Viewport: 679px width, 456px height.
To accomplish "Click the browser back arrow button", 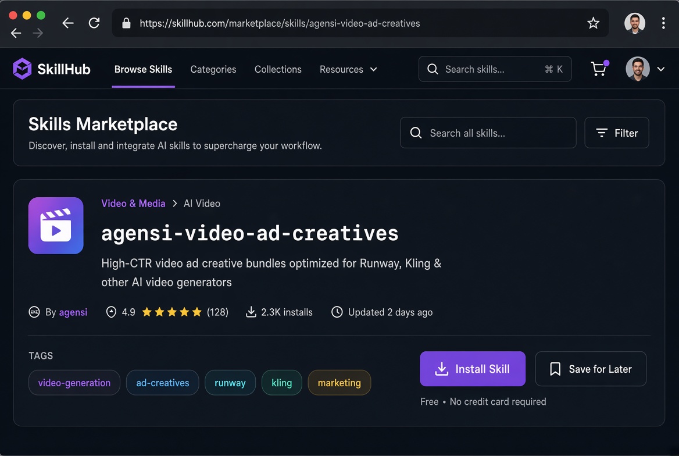I will (x=68, y=23).
